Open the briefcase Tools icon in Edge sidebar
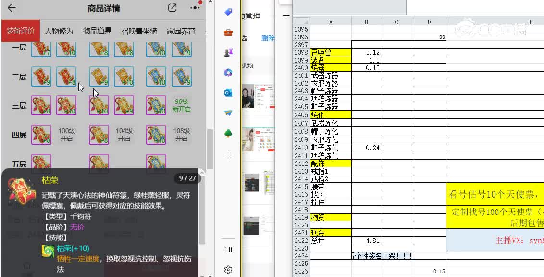Image resolution: width=544 pixels, height=277 pixels. [x=228, y=33]
